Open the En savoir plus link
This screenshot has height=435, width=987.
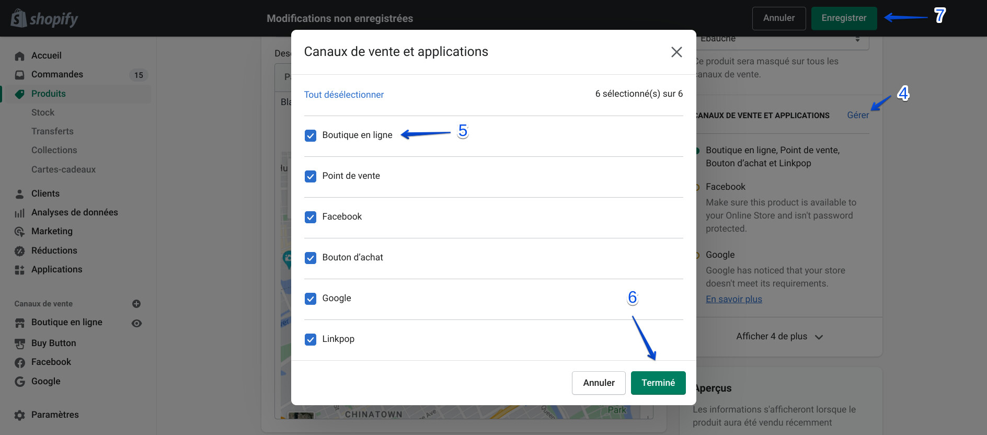[x=734, y=299]
